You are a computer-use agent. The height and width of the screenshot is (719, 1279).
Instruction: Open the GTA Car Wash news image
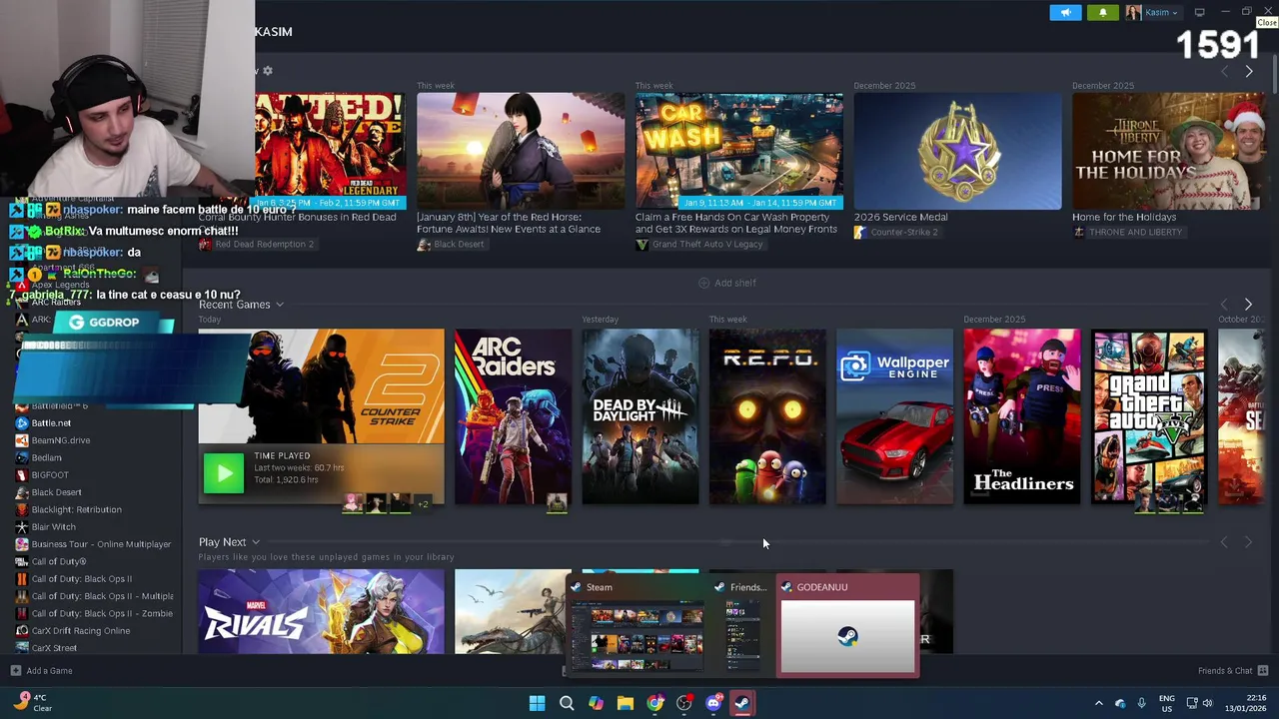739,151
